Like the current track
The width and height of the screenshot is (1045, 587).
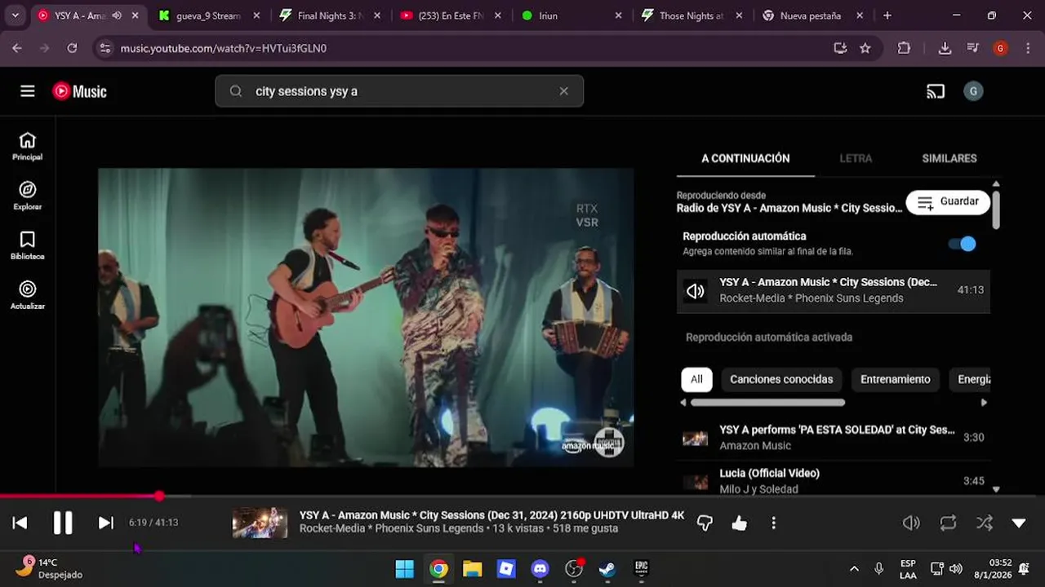[739, 523]
